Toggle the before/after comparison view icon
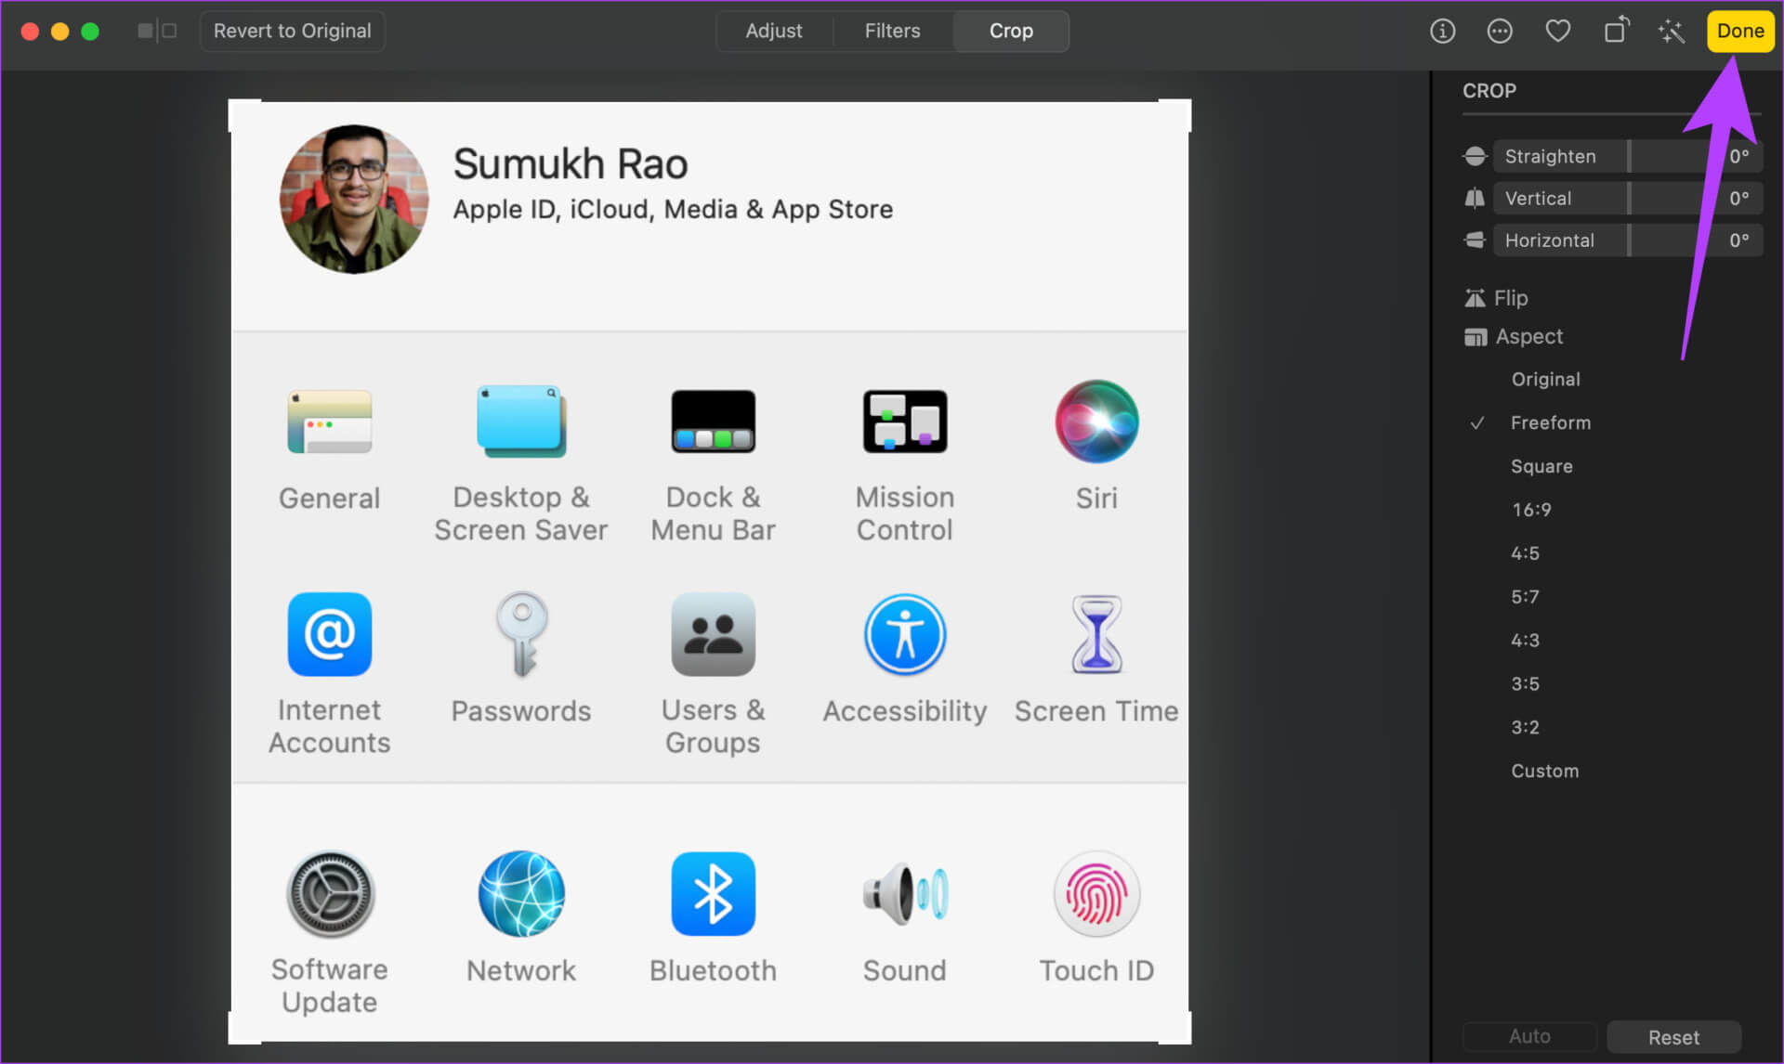 point(157,31)
